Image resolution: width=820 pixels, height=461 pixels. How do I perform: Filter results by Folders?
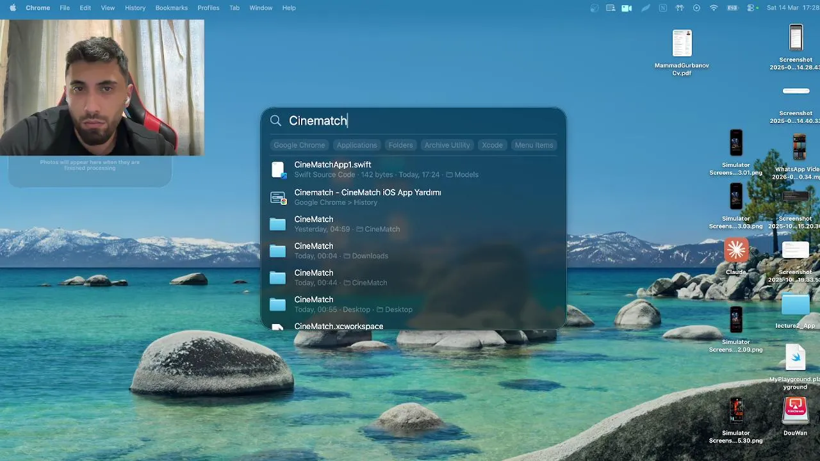coord(400,145)
